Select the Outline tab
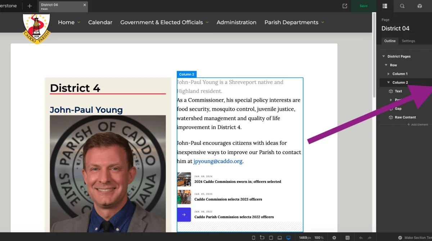This screenshot has height=241, width=432. tap(390, 41)
